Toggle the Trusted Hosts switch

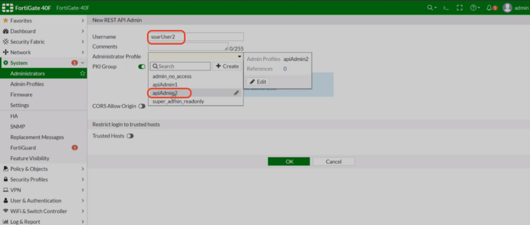click(130, 136)
